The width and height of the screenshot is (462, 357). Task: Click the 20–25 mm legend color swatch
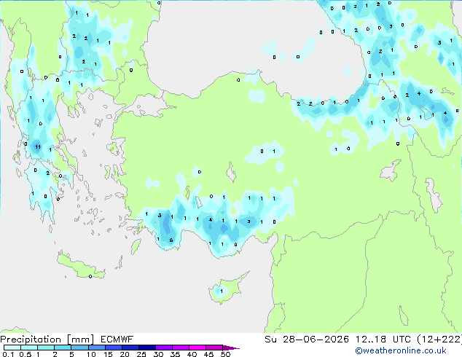coord(130,348)
